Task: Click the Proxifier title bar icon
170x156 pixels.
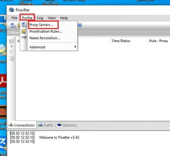Action: click(12, 10)
